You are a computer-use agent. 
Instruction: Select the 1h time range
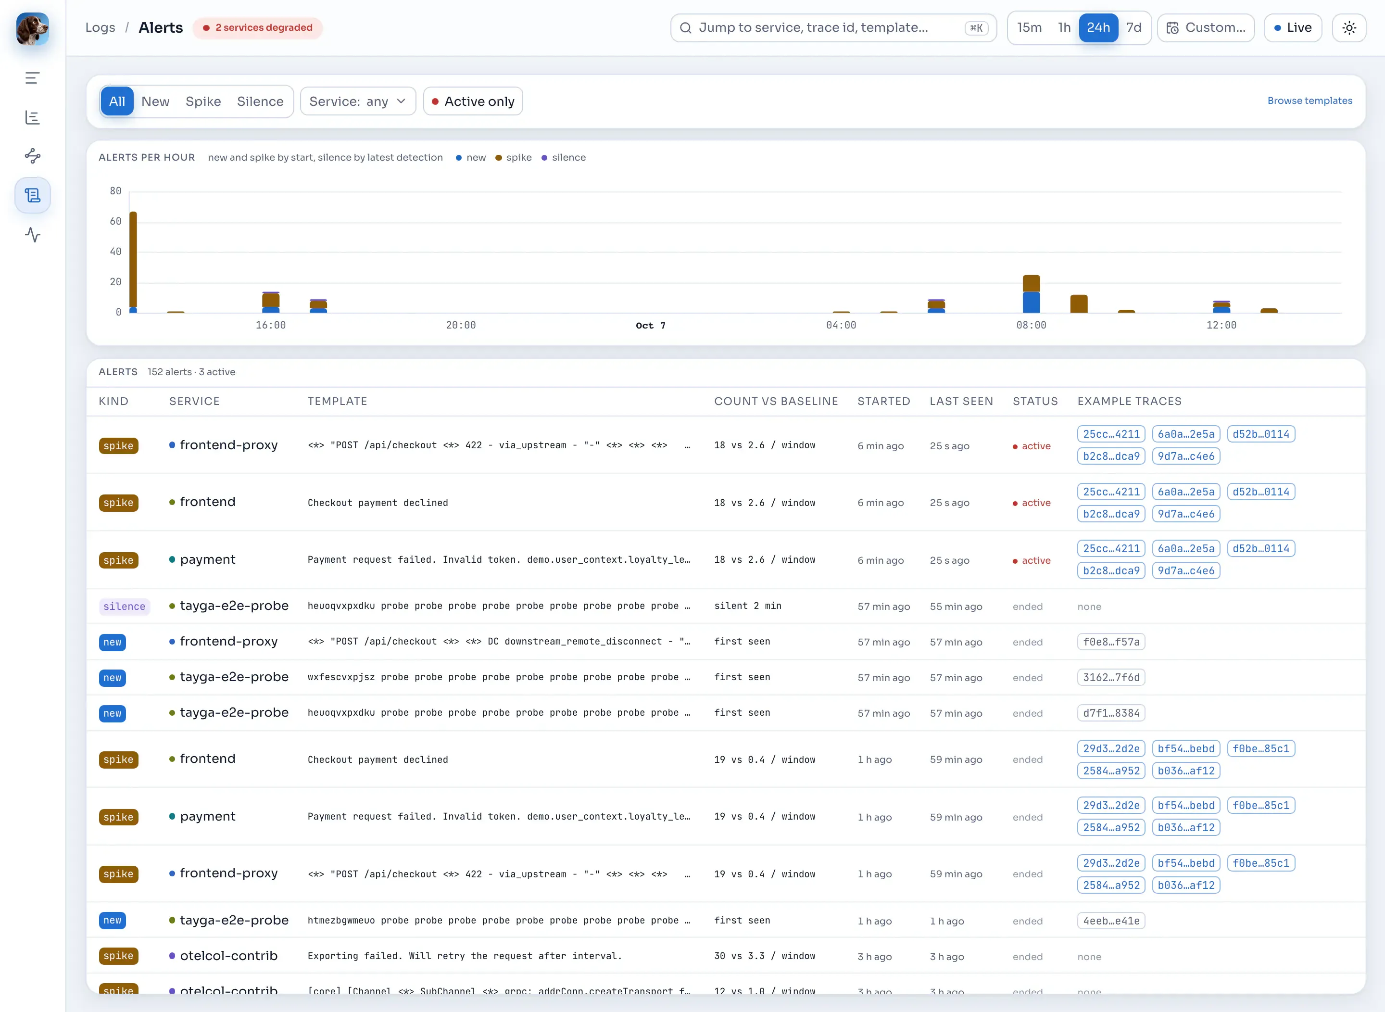click(x=1064, y=27)
